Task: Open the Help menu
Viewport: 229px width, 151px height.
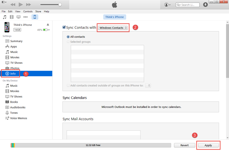Action: pyautogui.click(x=47, y=11)
